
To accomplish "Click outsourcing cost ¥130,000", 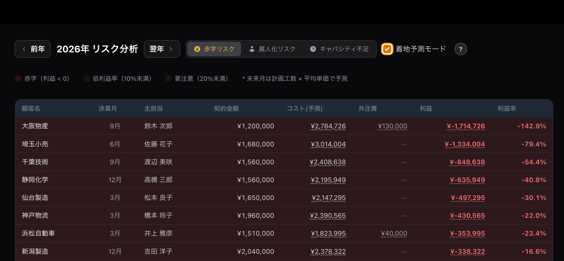I will click(x=392, y=126).
